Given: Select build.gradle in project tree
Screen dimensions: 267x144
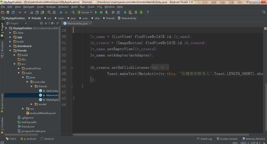Looking at the screenshot, I should click(x=27, y=122).
